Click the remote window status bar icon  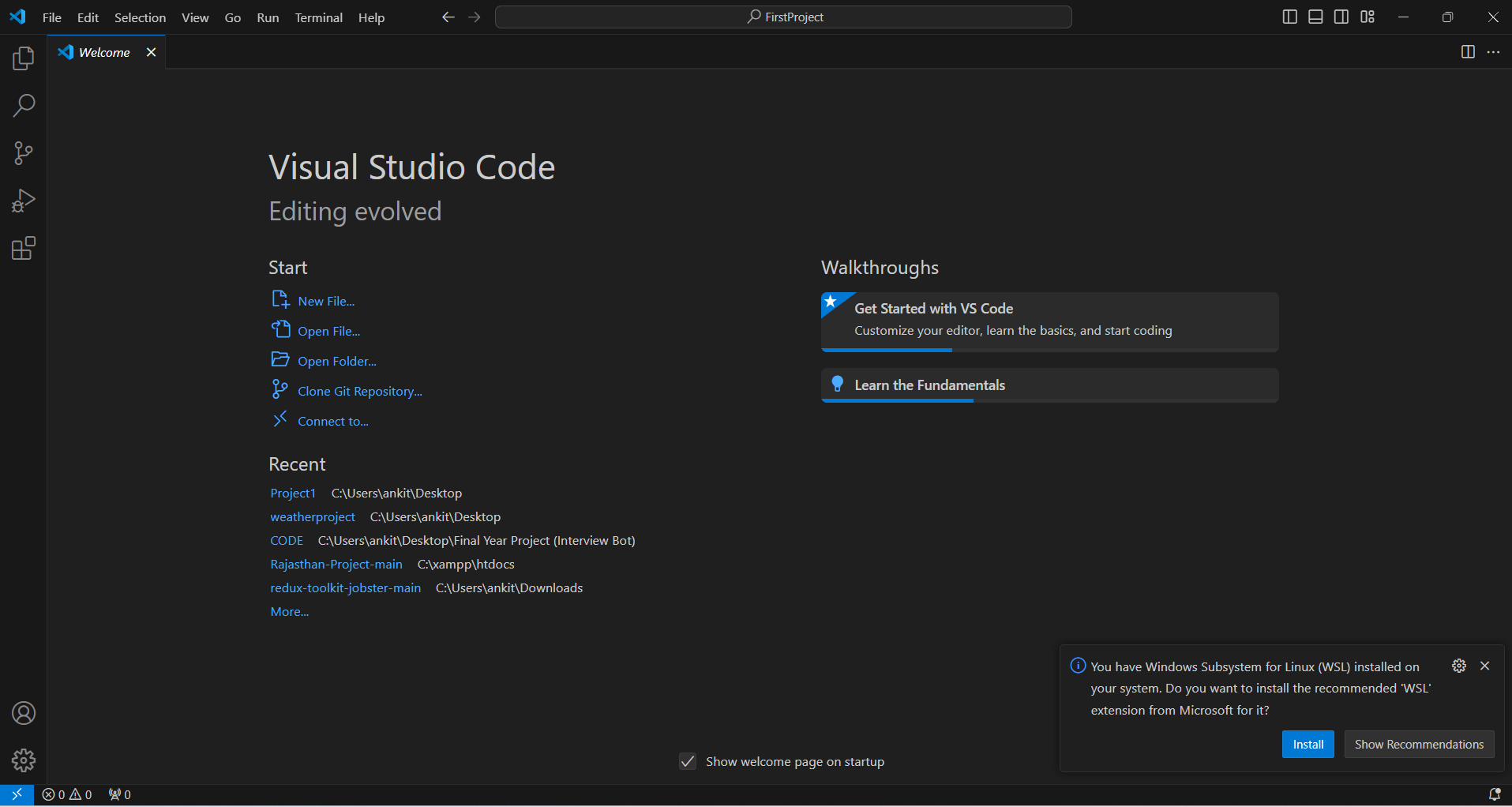tap(17, 794)
